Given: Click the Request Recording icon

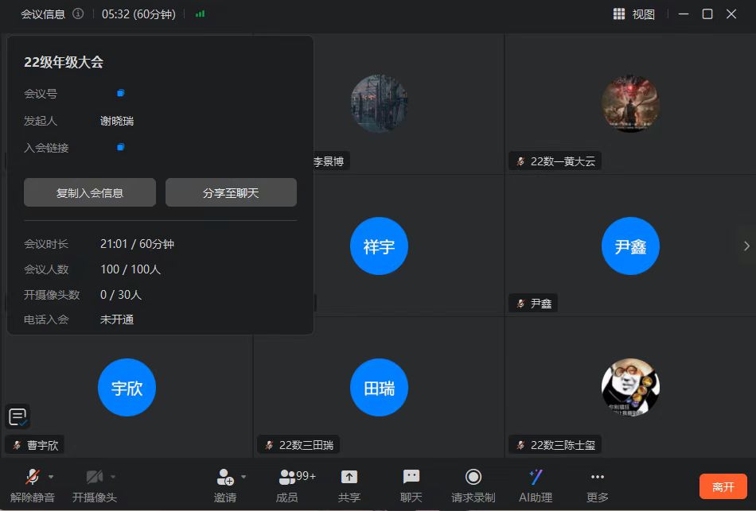Looking at the screenshot, I should [x=473, y=484].
